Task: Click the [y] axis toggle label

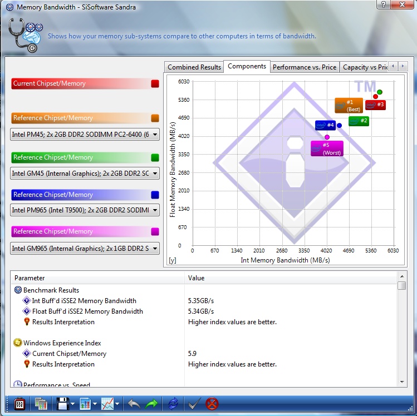Action: (173, 260)
